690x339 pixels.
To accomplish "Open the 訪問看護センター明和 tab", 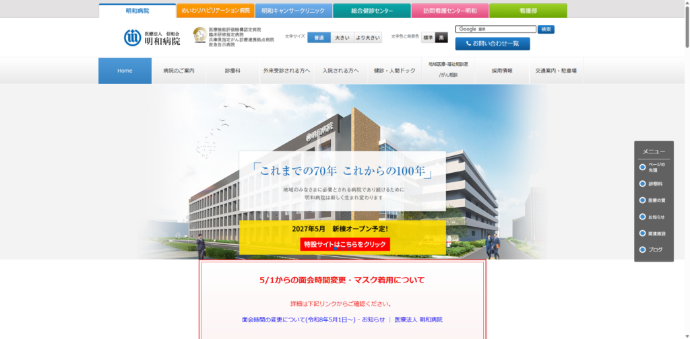I will tap(449, 11).
